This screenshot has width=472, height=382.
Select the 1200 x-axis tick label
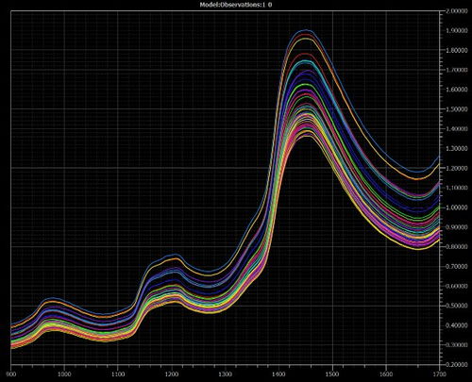172,374
